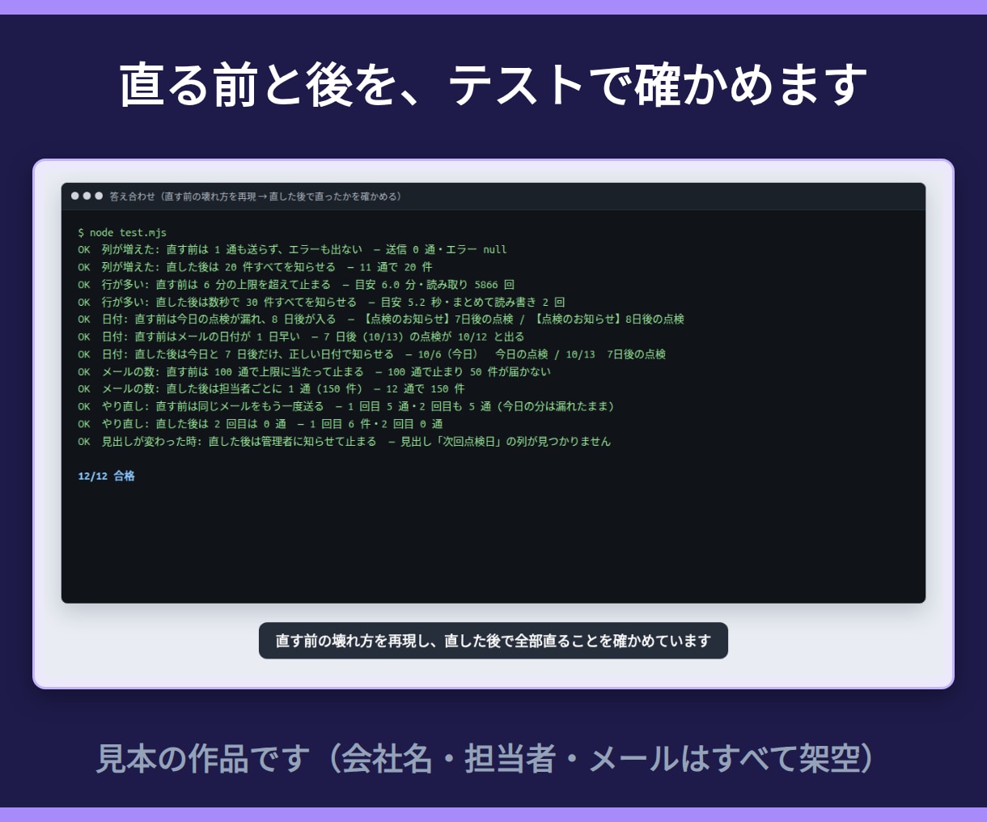Click the command line $ node test.mjs
The width and height of the screenshot is (987, 822).
point(122,232)
